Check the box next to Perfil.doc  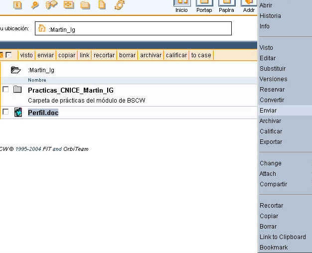[5, 112]
